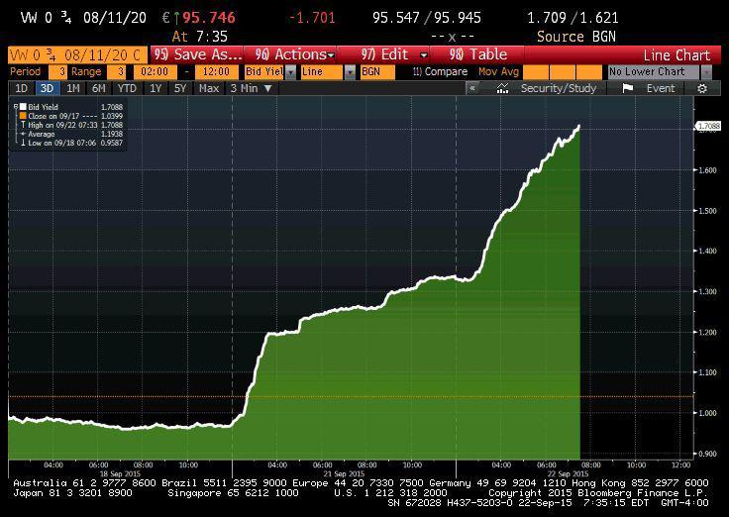The image size is (729, 517).
Task: Expand the Line chart type dropdown
Action: (351, 72)
